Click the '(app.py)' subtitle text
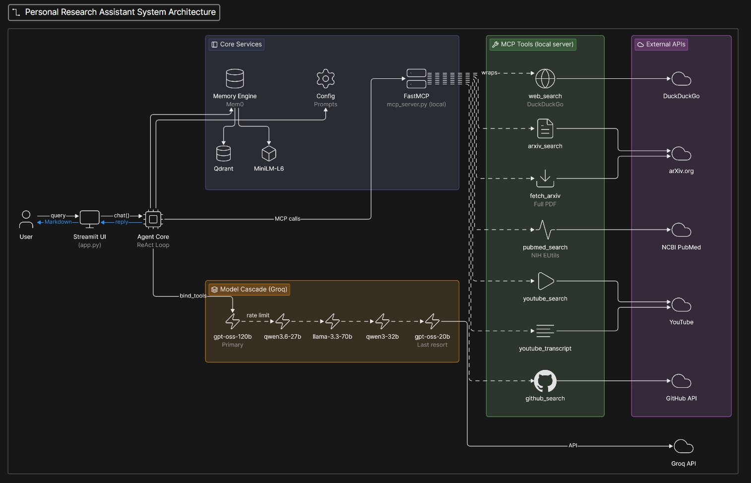 [90, 245]
